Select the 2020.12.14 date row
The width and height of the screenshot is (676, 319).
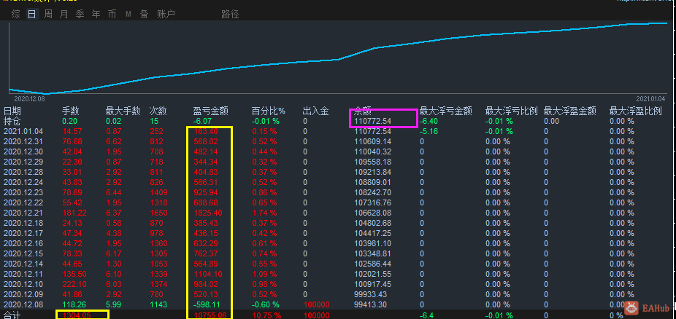click(22, 264)
